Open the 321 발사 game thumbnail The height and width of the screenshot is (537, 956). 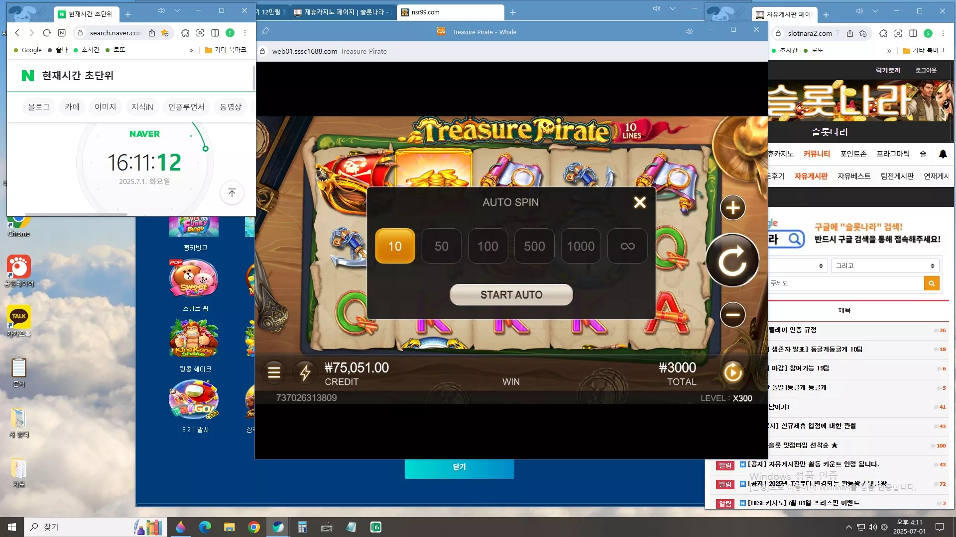coord(194,399)
